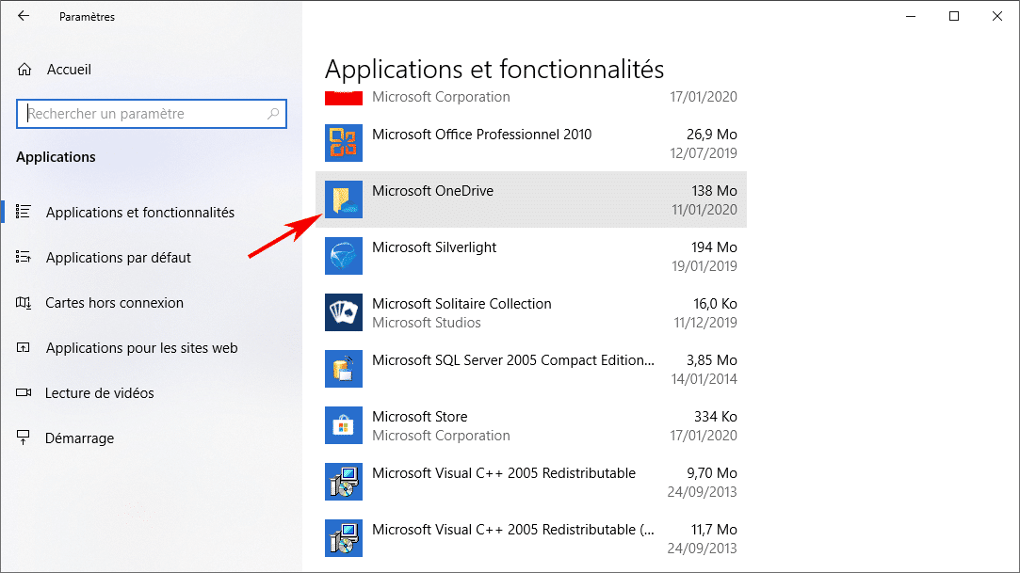Viewport: 1020px width, 573px height.
Task: Click the Microsoft Store bag icon
Action: pos(344,425)
